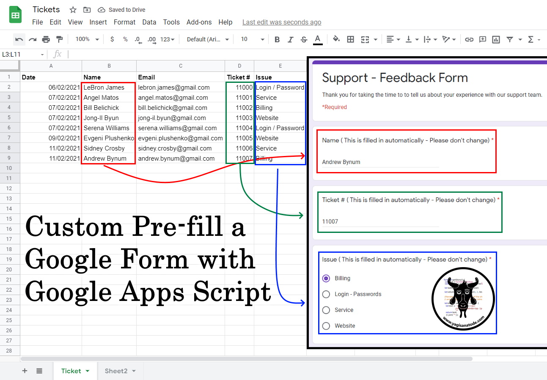
Task: Select the Website radio option
Action: pyautogui.click(x=326, y=326)
